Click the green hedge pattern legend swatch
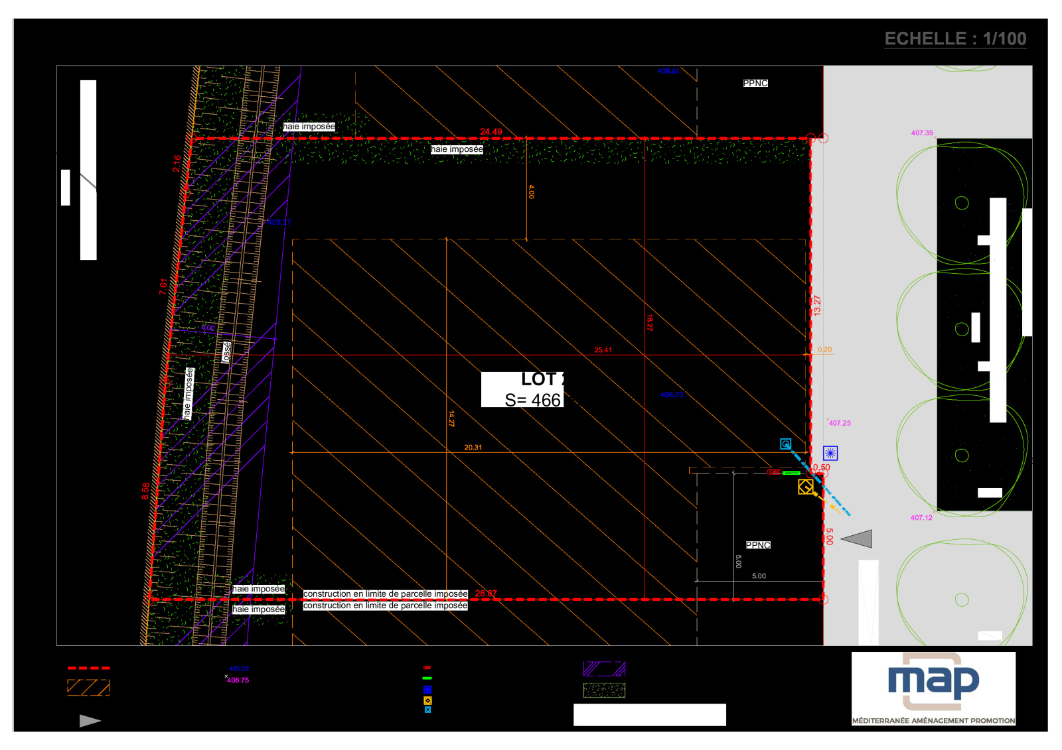The height and width of the screenshot is (750, 1062). coord(604,690)
